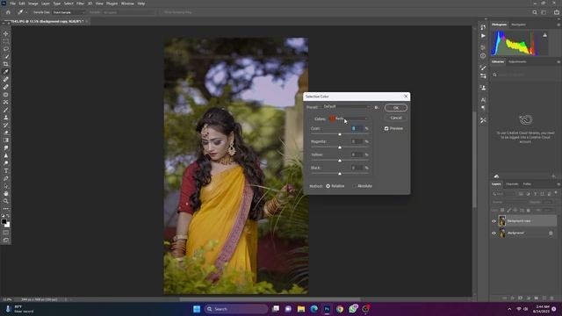Click the Share icon at top right
The image size is (562, 316).
(557, 12)
